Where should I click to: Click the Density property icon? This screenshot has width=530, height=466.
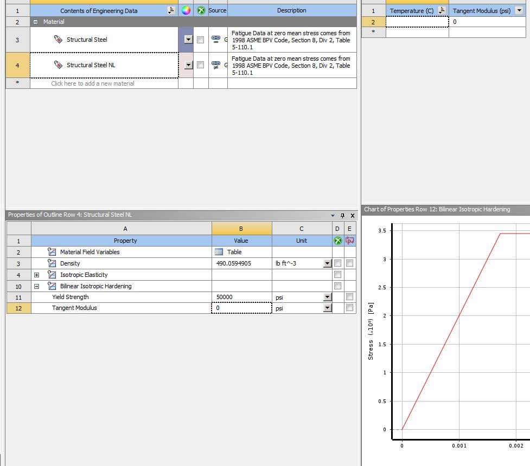pyautogui.click(x=52, y=263)
